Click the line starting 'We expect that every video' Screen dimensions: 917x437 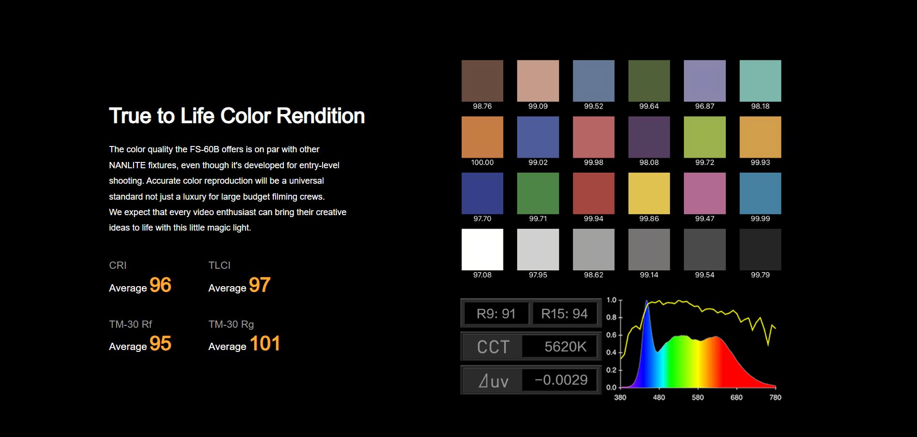(x=227, y=212)
